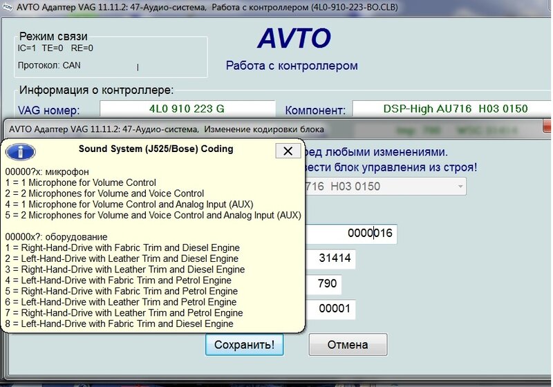The height and width of the screenshot is (387, 553).
Task: Click 'IC=1 TE=0 RE=0' status text
Action: tap(55, 48)
